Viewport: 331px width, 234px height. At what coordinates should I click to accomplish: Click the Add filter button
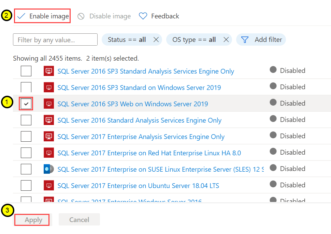tap(261, 40)
